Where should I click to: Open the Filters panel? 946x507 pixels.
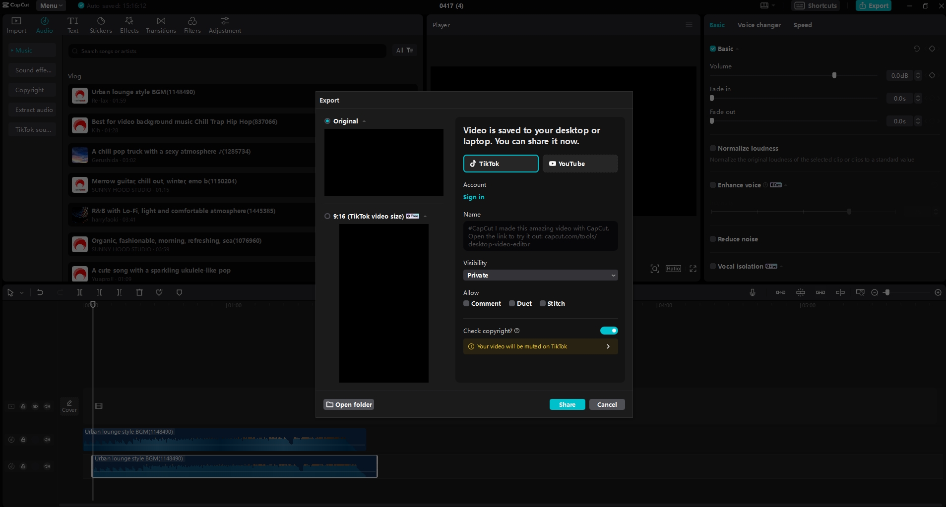(x=191, y=25)
